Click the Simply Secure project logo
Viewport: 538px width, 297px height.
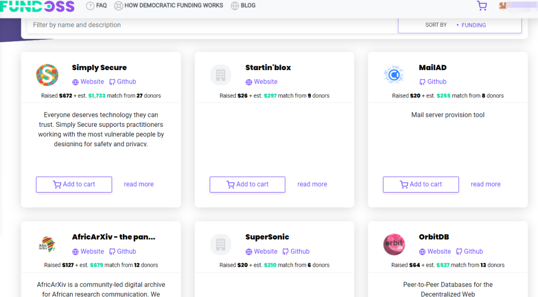(x=47, y=75)
